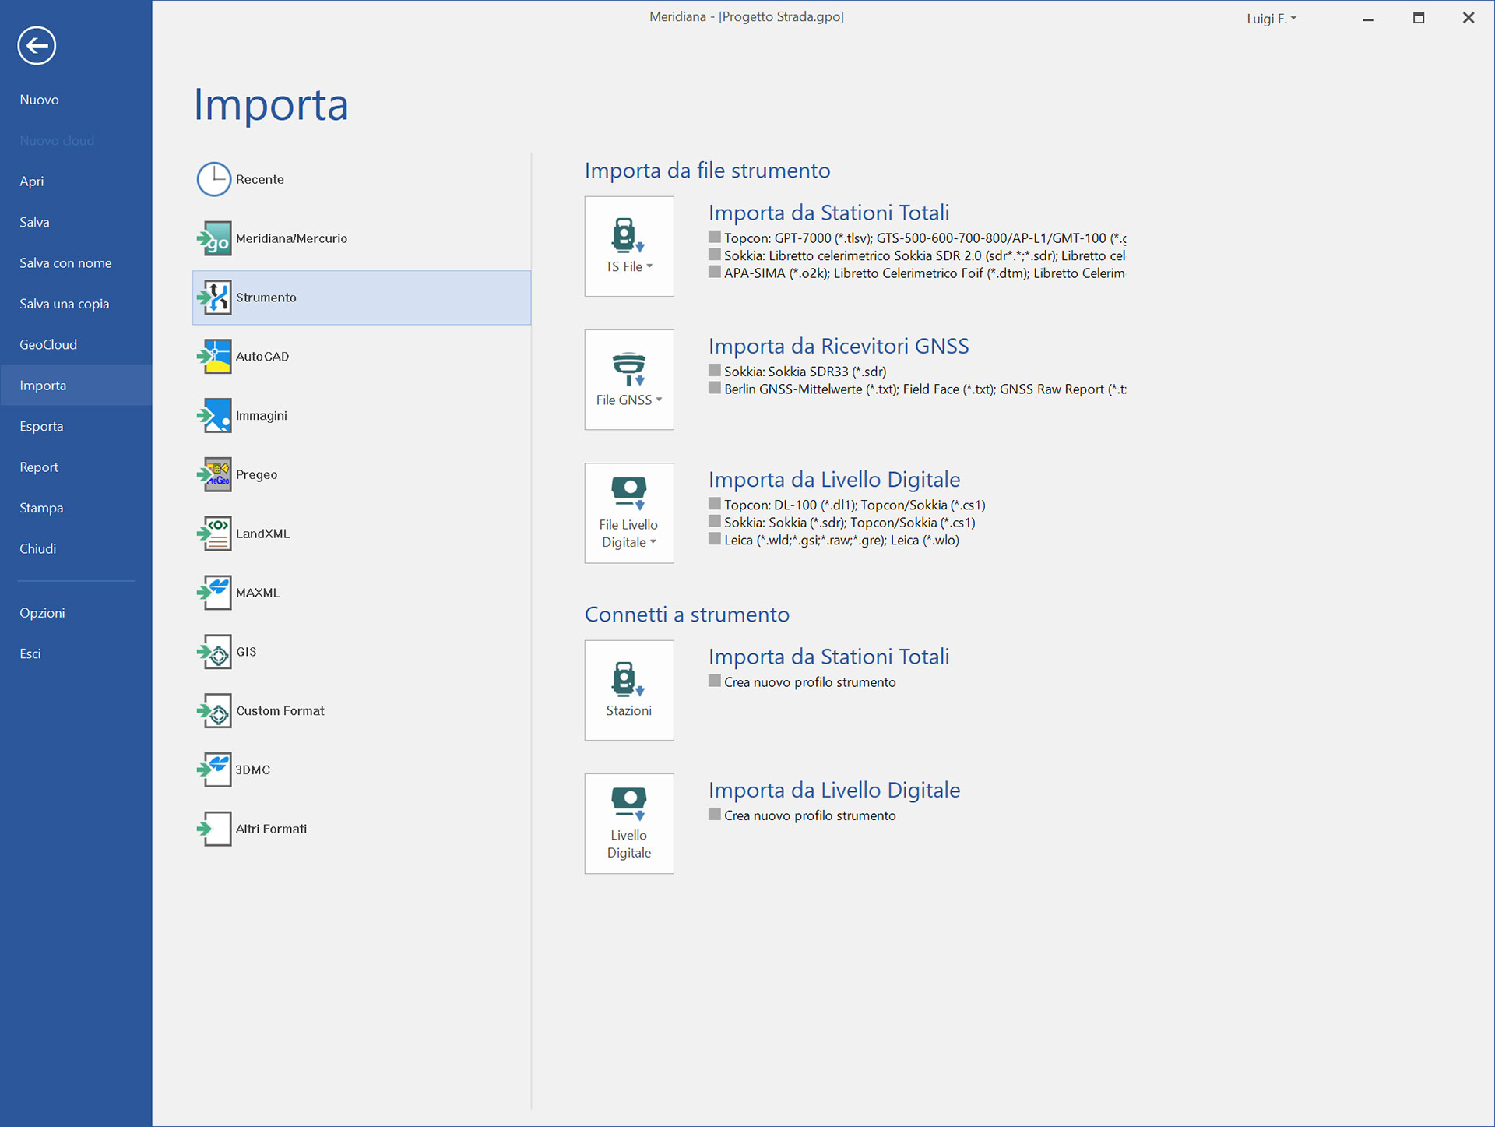1495x1127 pixels.
Task: Open the GIS import icon
Action: click(x=214, y=652)
